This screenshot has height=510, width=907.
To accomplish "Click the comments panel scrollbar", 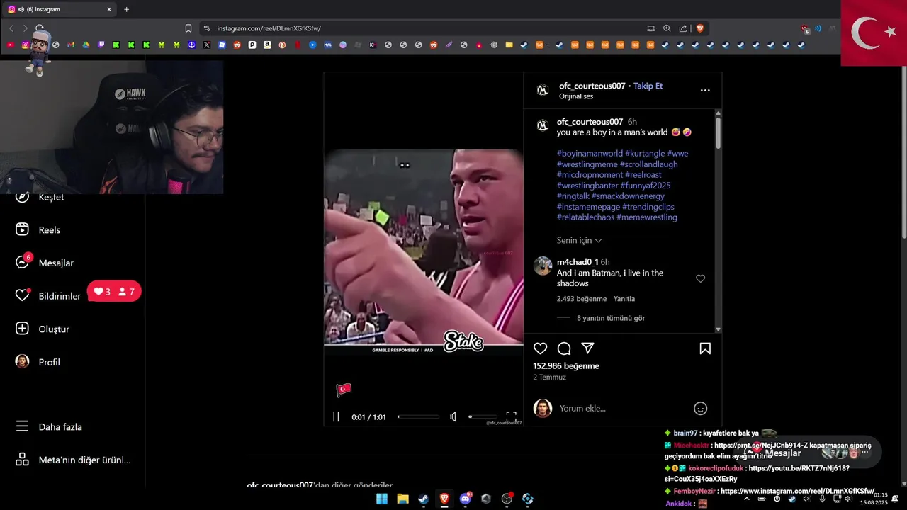I will coord(718,132).
